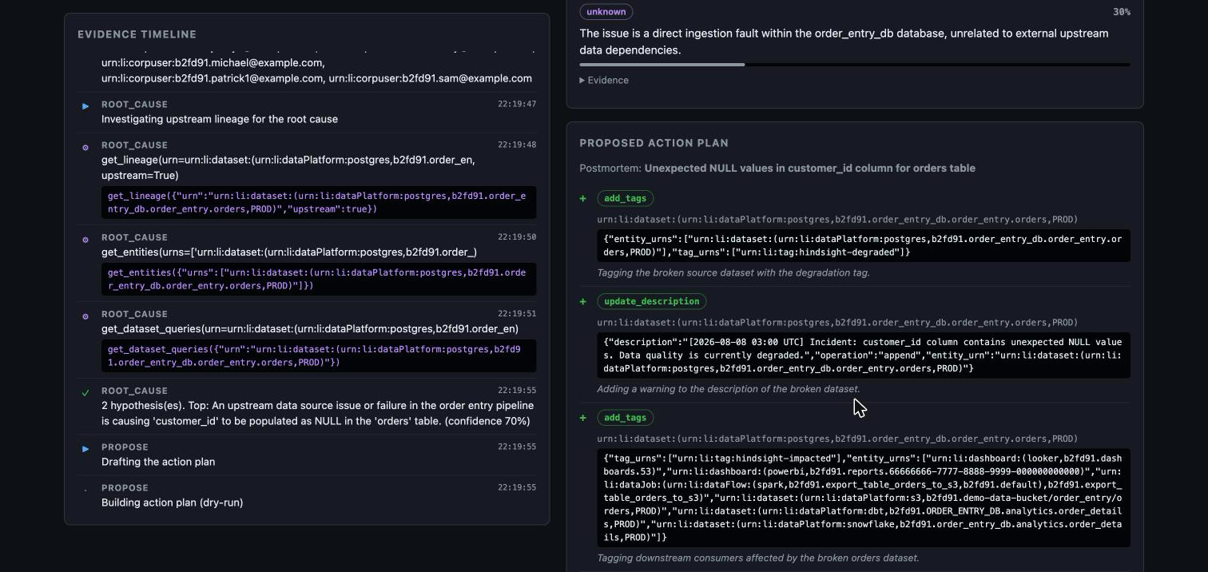Click the get_lineage JSON code block
Image resolution: width=1208 pixels, height=572 pixels.
point(319,202)
